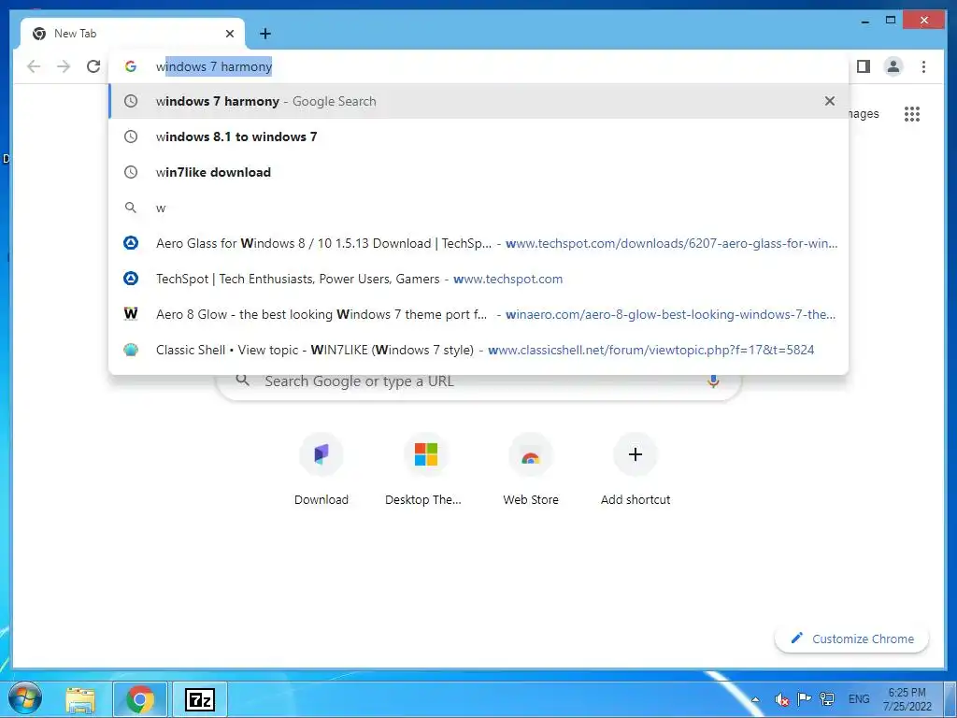Click the Google G icon in the address bar
This screenshot has height=718, width=957.
pyautogui.click(x=131, y=66)
